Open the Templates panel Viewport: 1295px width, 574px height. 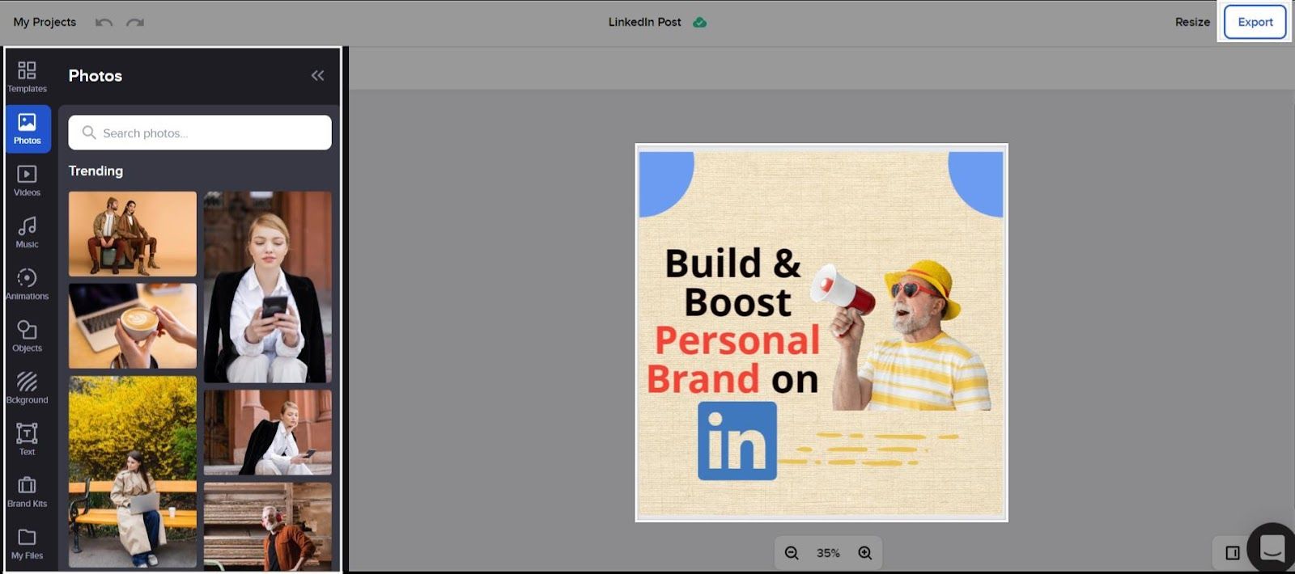click(27, 77)
